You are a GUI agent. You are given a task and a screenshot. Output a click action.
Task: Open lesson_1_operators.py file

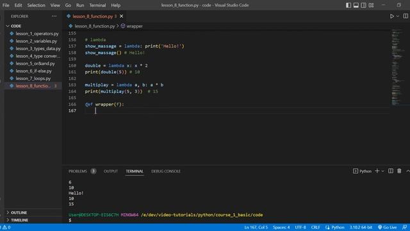pos(37,33)
